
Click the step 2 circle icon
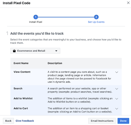(96, 17)
